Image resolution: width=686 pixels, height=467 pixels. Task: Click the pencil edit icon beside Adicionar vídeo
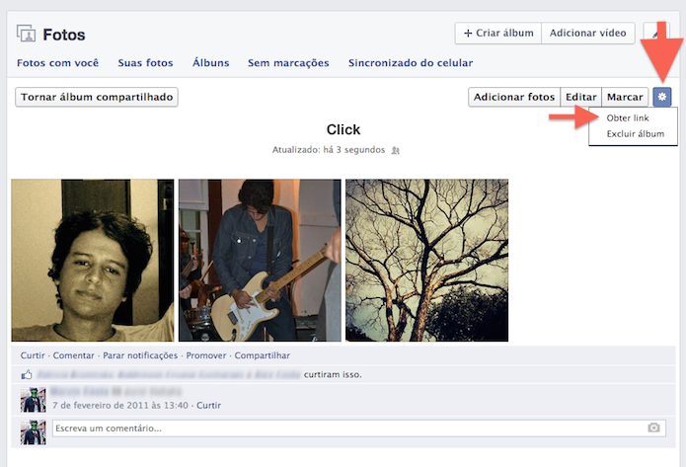click(655, 34)
